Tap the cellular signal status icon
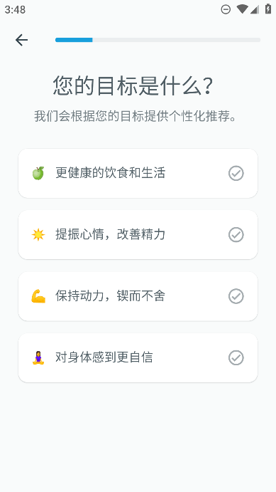 (x=255, y=9)
